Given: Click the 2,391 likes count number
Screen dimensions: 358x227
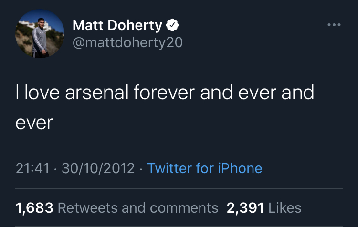Looking at the screenshot, I should pyautogui.click(x=245, y=208).
